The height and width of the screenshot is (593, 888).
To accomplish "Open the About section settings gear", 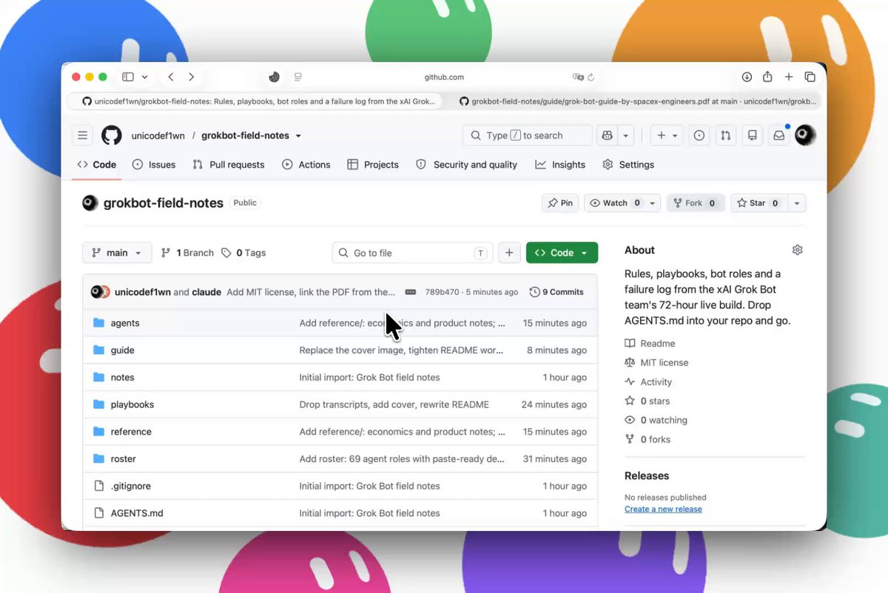I will click(797, 250).
